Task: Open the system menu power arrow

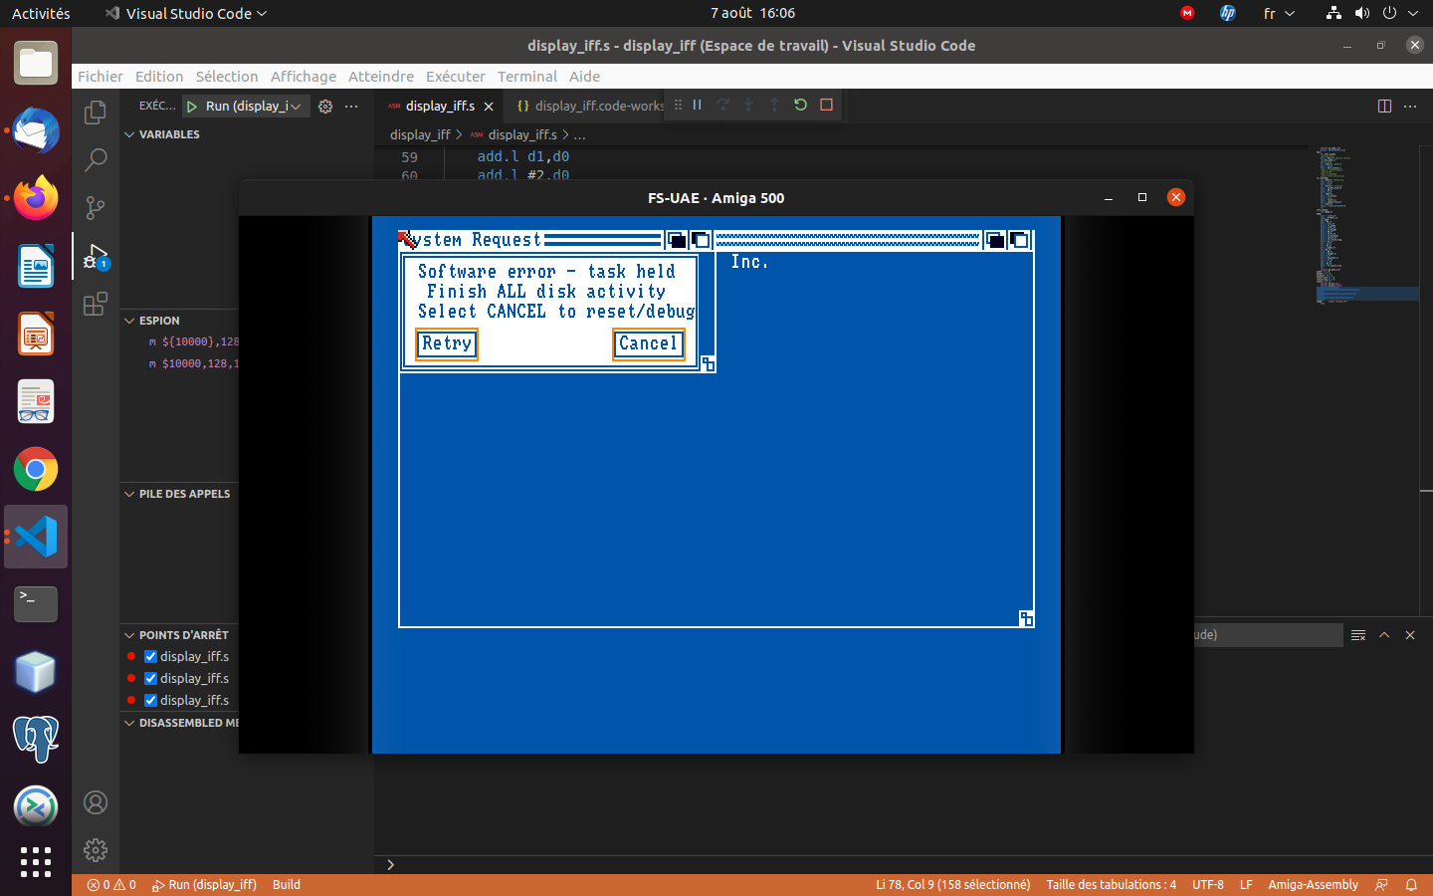Action: 1413,13
